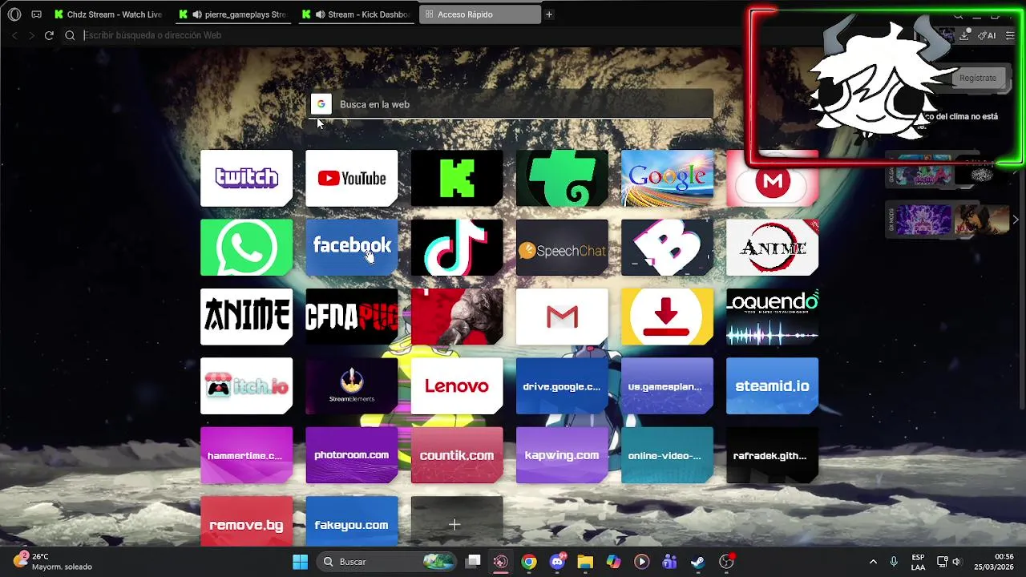Open Chrome from the taskbar
The height and width of the screenshot is (577, 1026).
(529, 562)
